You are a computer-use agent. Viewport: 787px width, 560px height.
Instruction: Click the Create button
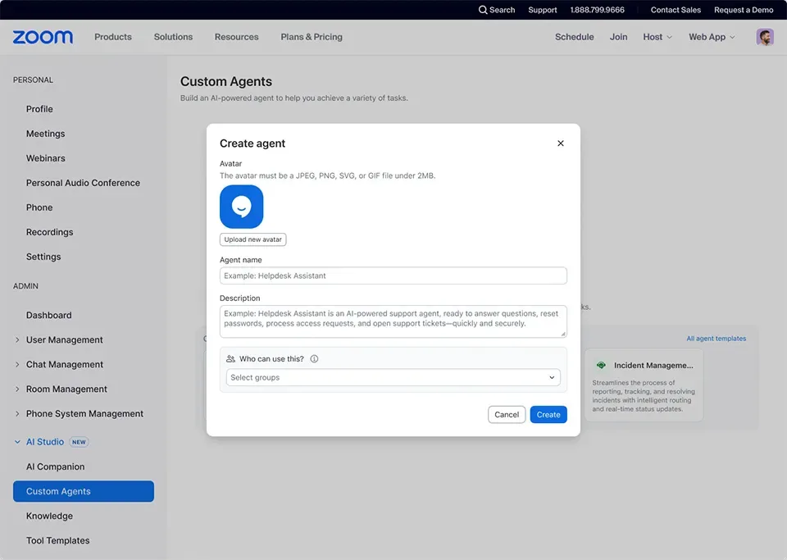(548, 415)
